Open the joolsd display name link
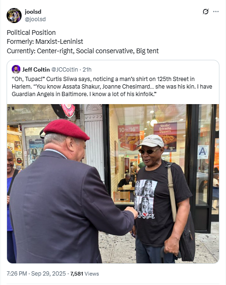The width and height of the screenshot is (226, 285). pyautogui.click(x=33, y=12)
